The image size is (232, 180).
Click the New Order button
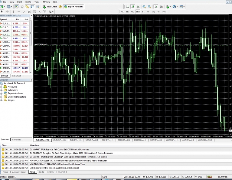pos(50,7)
